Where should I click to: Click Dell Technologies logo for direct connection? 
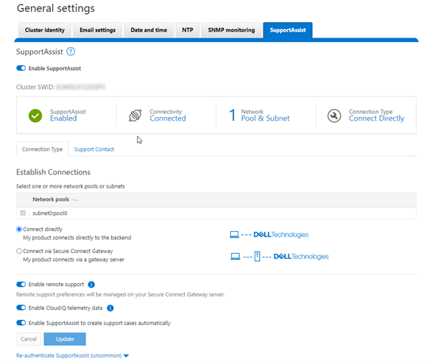(280, 235)
